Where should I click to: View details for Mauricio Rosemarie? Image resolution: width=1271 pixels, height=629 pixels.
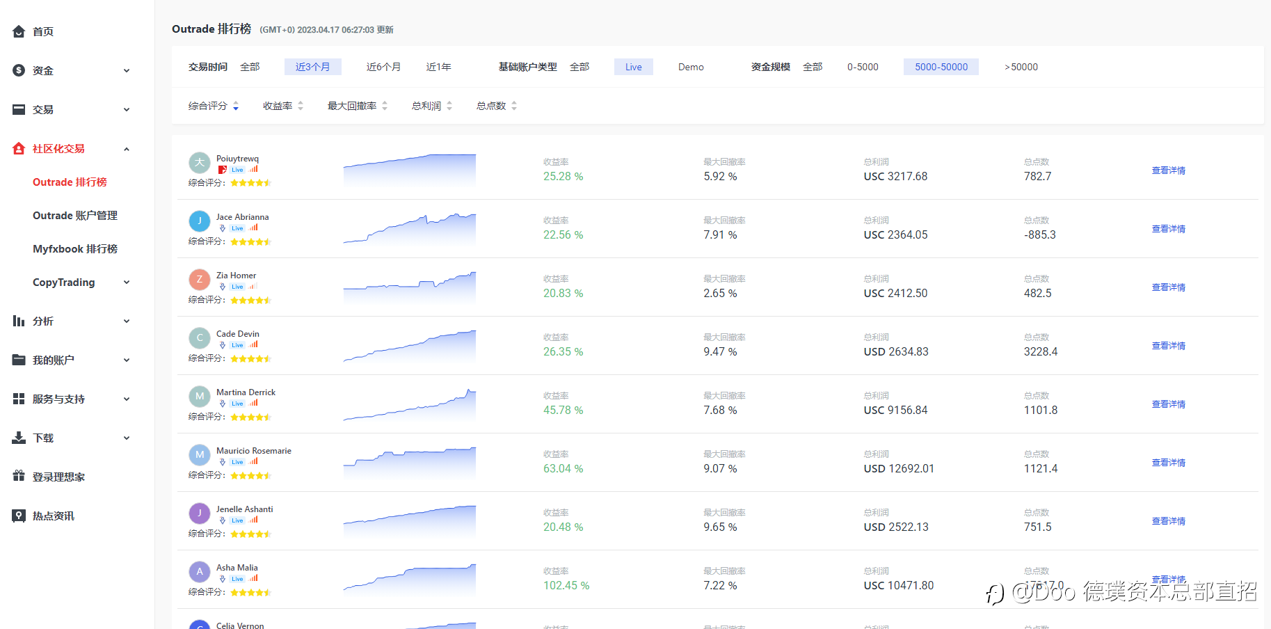[x=1169, y=462]
